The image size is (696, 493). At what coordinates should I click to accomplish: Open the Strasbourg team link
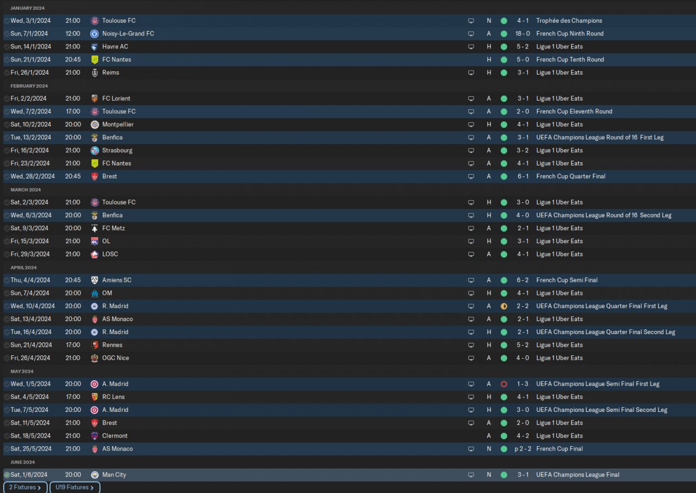117,151
